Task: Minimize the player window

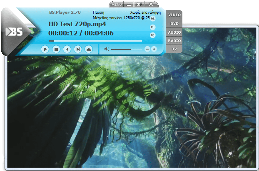Action: coord(129,5)
